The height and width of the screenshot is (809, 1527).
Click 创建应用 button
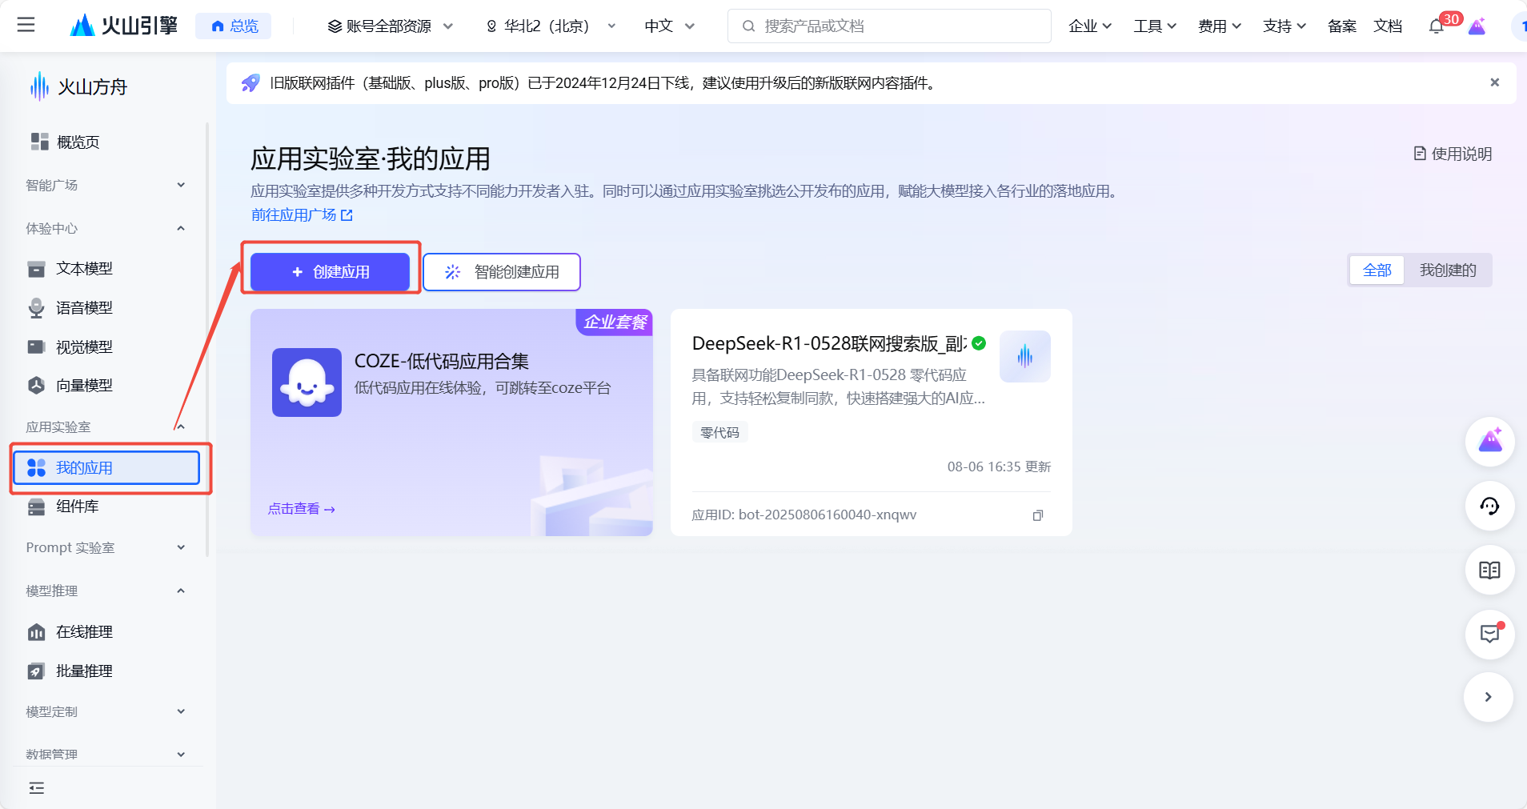pyautogui.click(x=330, y=272)
